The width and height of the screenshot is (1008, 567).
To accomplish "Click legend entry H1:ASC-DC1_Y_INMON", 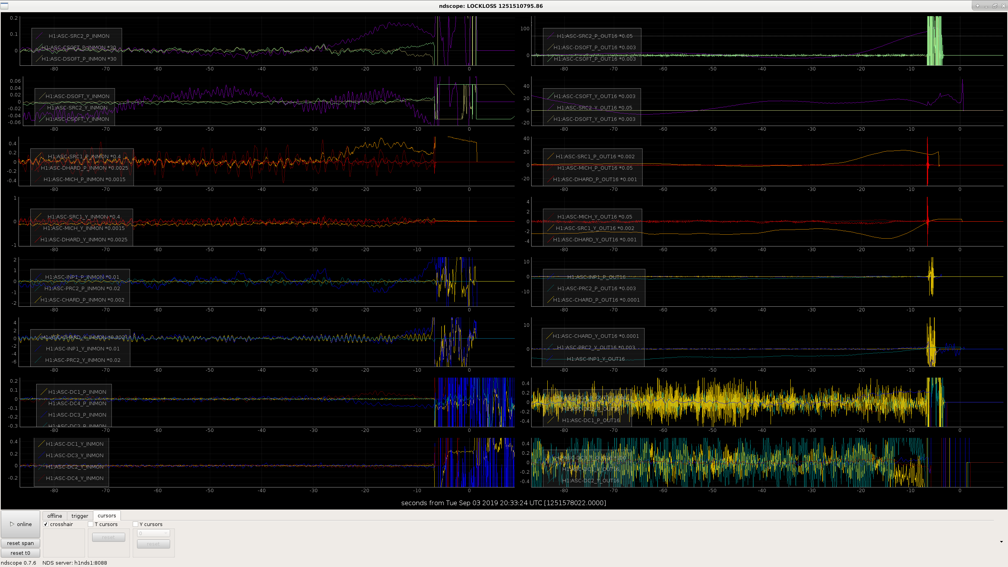I will pyautogui.click(x=75, y=444).
